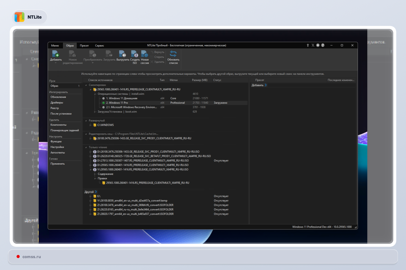This screenshot has width=406, height=270.
Task: Select the green-dot Windows 11 Pro edition
Action: click(x=117, y=103)
